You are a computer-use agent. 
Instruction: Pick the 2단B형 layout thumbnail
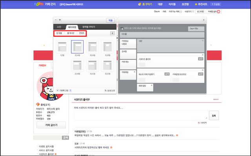click(x=77, y=65)
